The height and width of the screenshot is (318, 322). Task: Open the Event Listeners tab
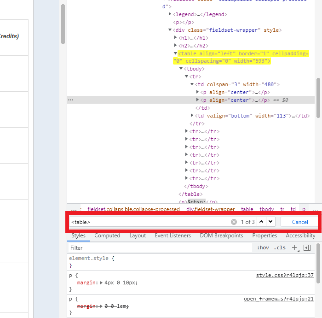coord(172,236)
